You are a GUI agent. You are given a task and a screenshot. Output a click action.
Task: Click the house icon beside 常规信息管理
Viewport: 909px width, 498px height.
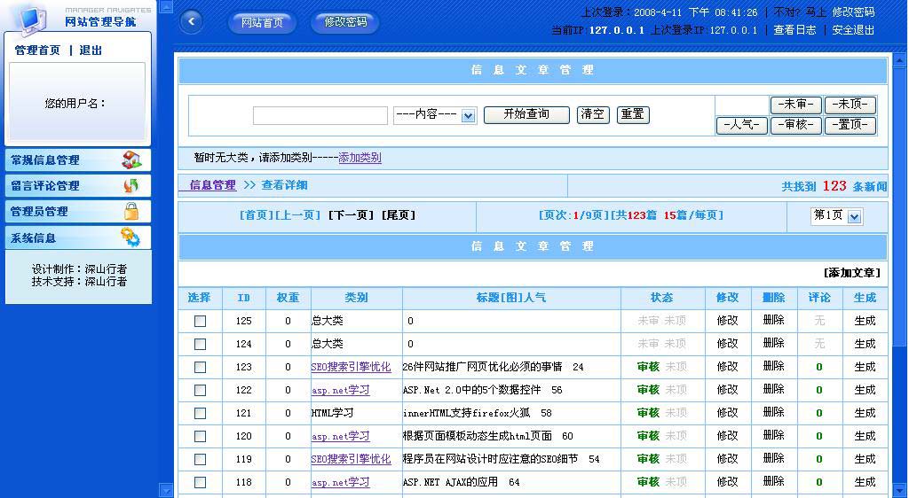(x=131, y=160)
